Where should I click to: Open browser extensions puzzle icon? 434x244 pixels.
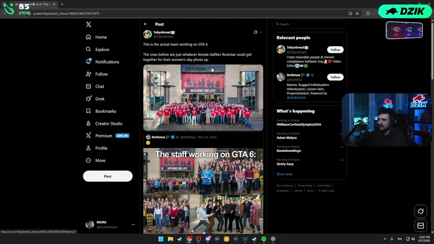(368, 14)
